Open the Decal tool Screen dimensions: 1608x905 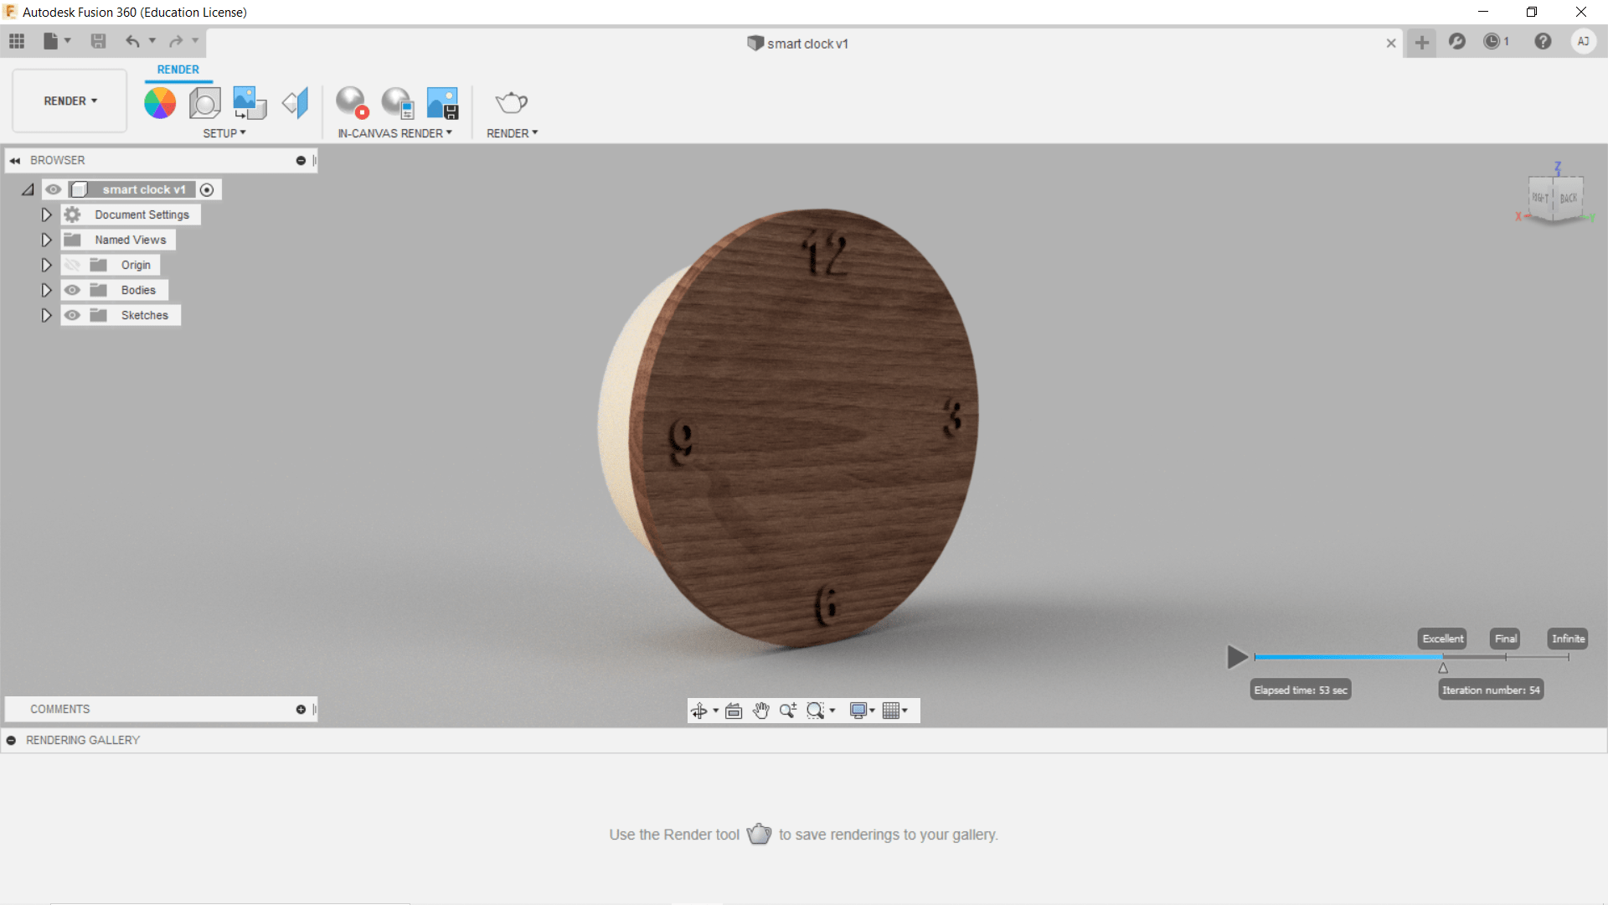coord(249,103)
